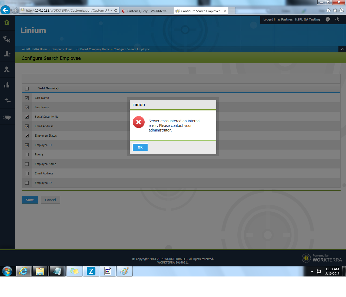Click the transfer arrows sidebar icon

[7, 101]
